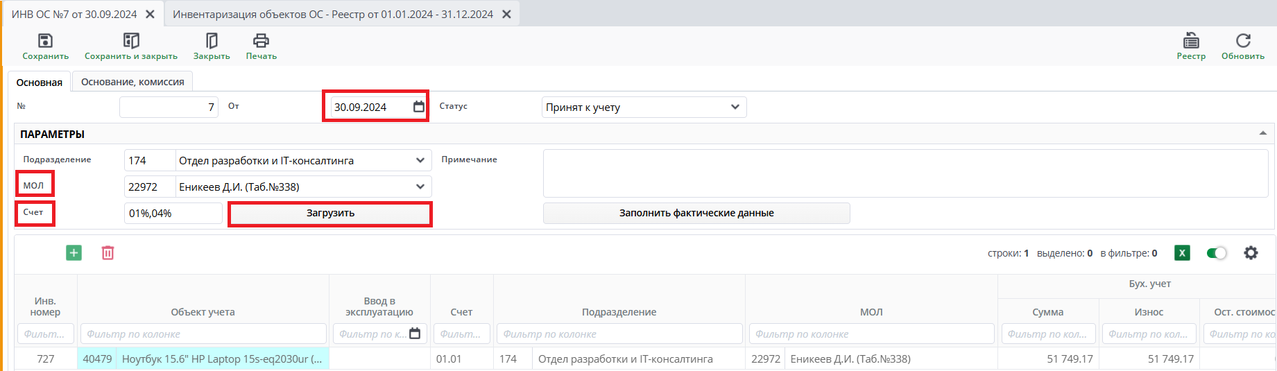Image resolution: width=1277 pixels, height=371 pixels.
Task: Click the Загрузить button
Action: click(x=330, y=214)
